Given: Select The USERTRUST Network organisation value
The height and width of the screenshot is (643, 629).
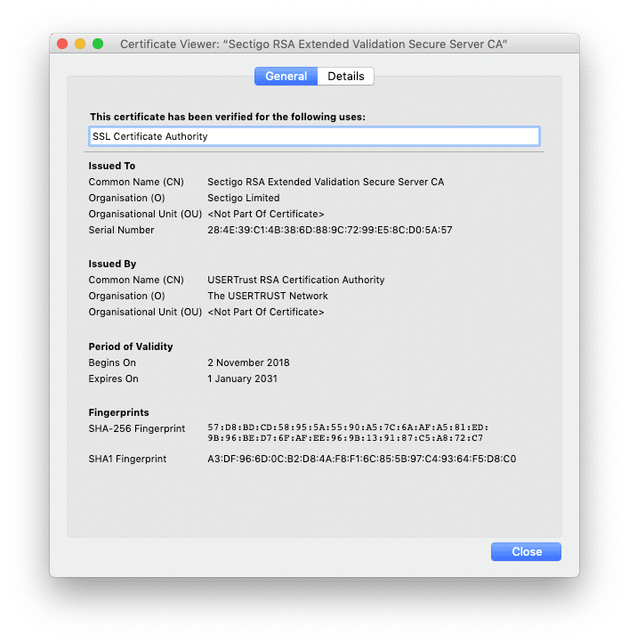Looking at the screenshot, I should [x=267, y=296].
